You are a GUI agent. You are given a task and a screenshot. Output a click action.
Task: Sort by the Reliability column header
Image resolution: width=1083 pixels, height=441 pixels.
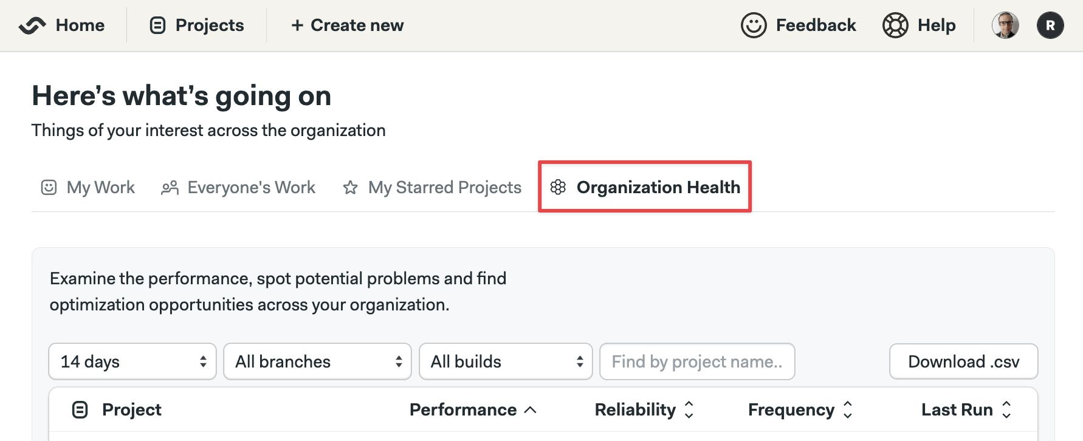tap(634, 410)
